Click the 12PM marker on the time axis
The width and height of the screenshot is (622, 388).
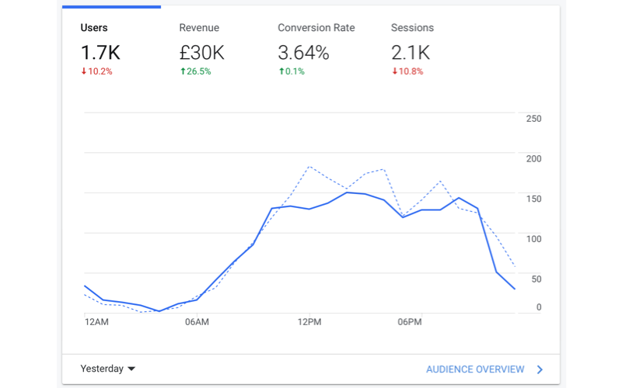pos(309,322)
